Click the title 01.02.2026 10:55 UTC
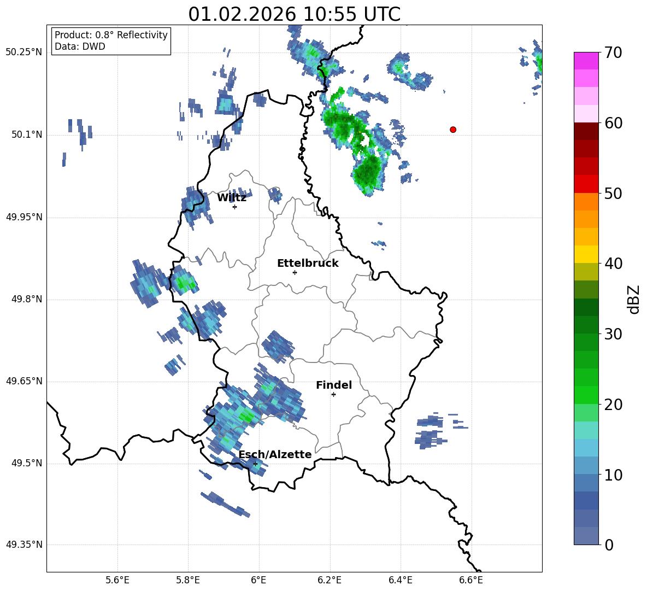Screen dimensions: 647x591 tap(294, 14)
